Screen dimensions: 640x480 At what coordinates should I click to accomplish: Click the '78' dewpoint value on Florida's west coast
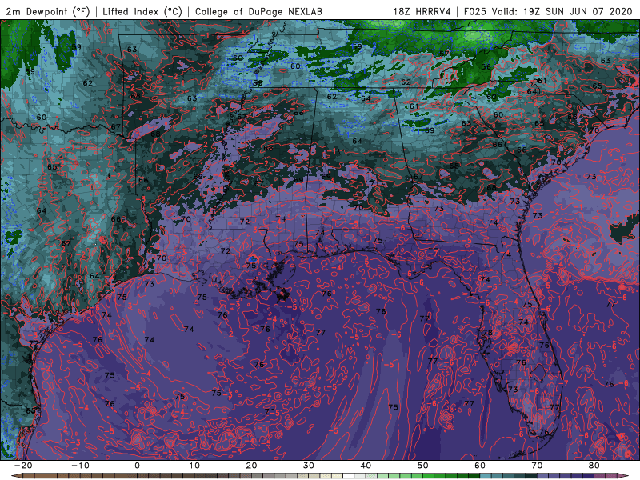pos(488,333)
